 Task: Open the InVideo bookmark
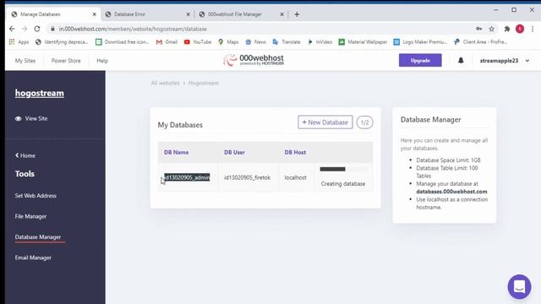[x=320, y=42]
